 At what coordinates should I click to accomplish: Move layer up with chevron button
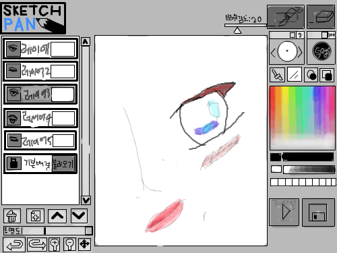[57, 216]
